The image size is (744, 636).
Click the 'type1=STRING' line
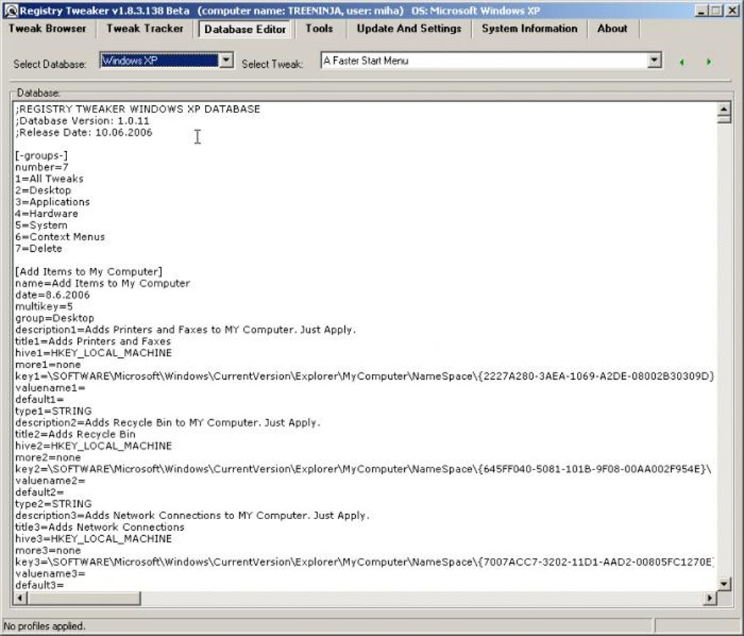54,411
